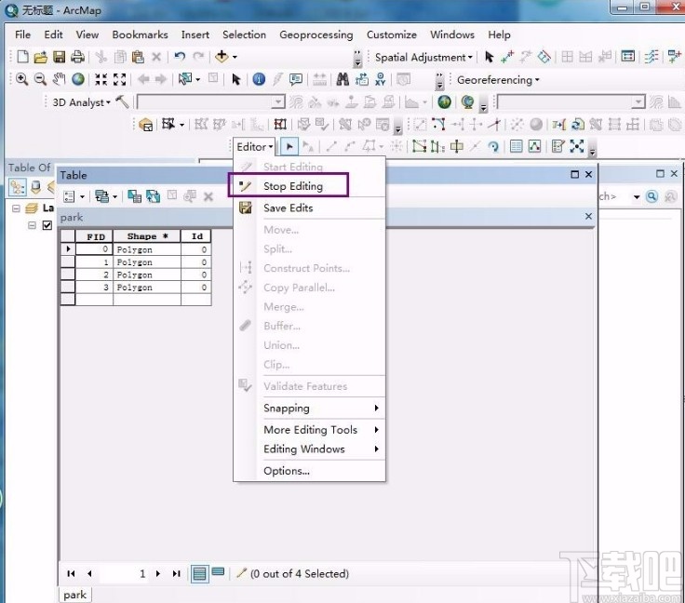The width and height of the screenshot is (685, 603).
Task: Show selected records view button
Action: pyautogui.click(x=218, y=571)
